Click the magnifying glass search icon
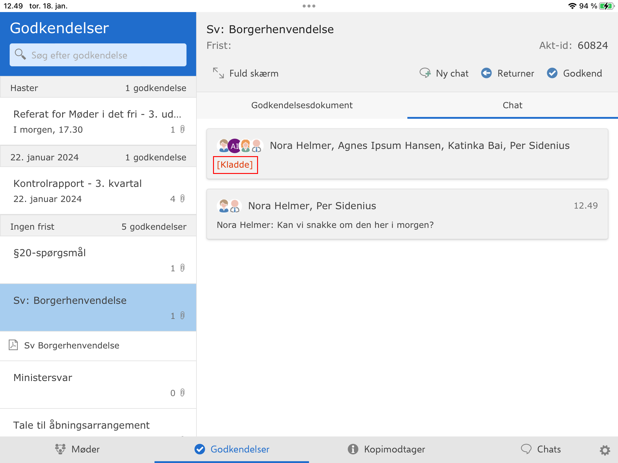 pos(20,55)
